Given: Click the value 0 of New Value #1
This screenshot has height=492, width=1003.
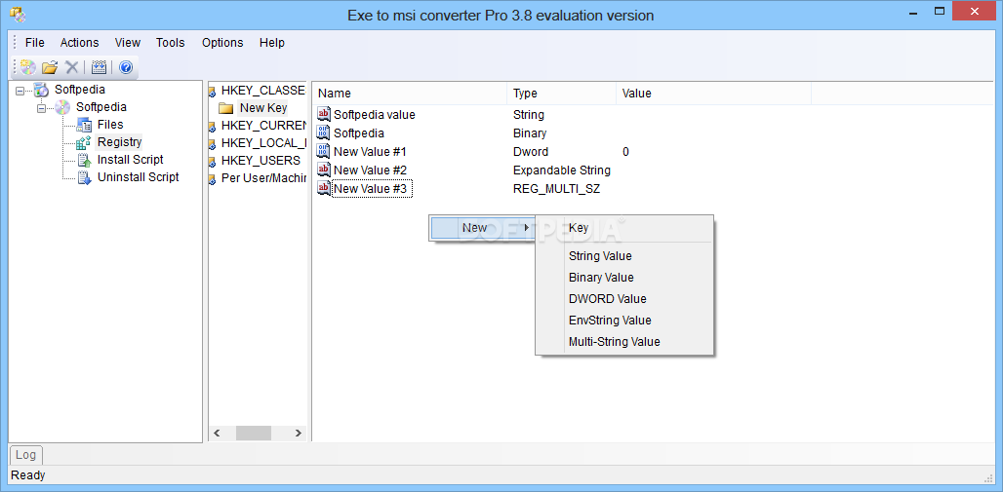Looking at the screenshot, I should (625, 151).
